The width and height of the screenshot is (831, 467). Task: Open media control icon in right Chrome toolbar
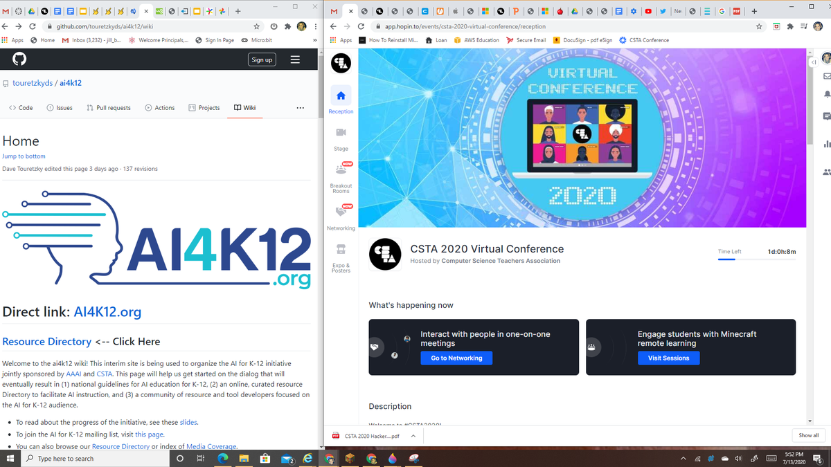pos(803,26)
